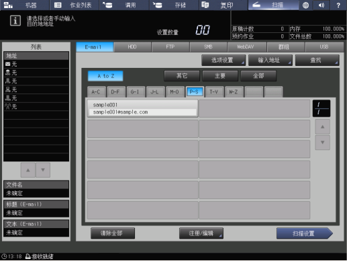Choose the T-V index tab

click(214, 91)
